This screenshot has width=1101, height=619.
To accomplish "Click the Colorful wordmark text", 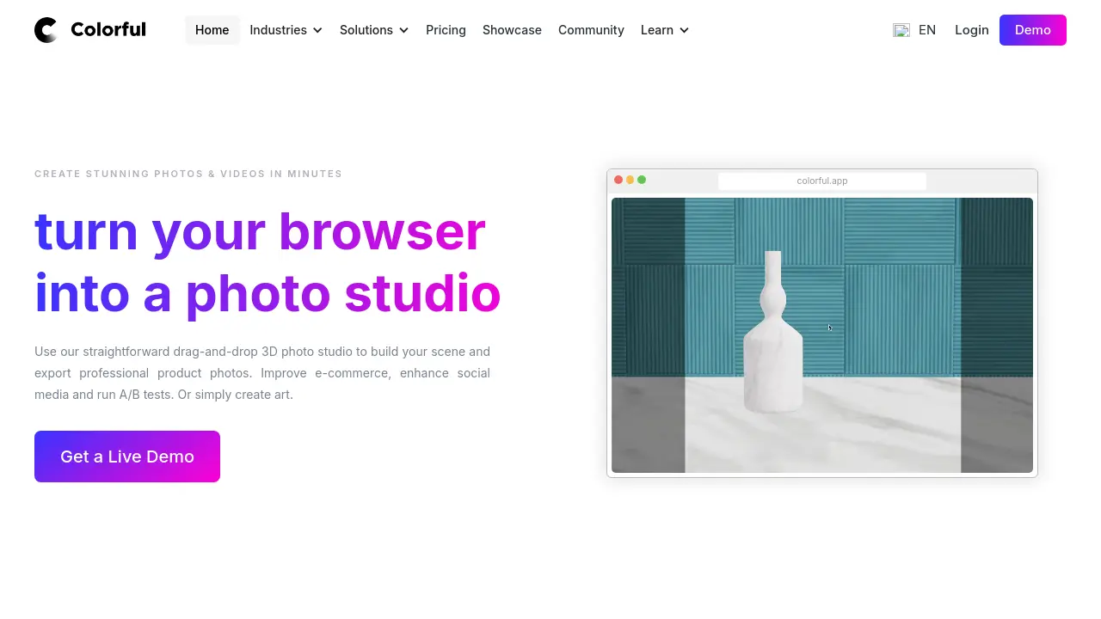I will tap(108, 29).
